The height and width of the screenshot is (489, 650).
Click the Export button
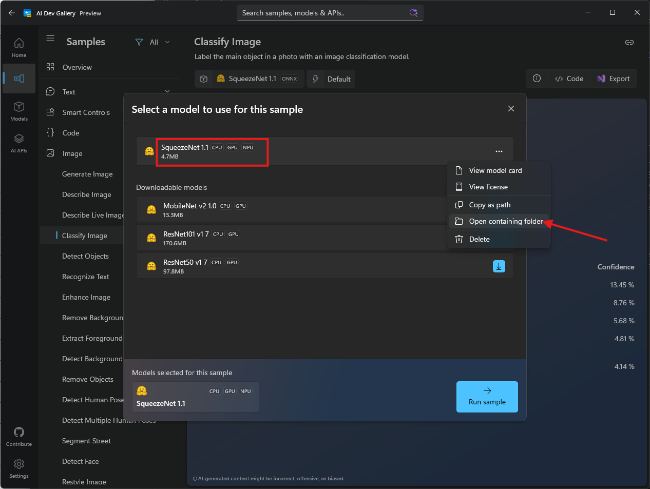[614, 79]
